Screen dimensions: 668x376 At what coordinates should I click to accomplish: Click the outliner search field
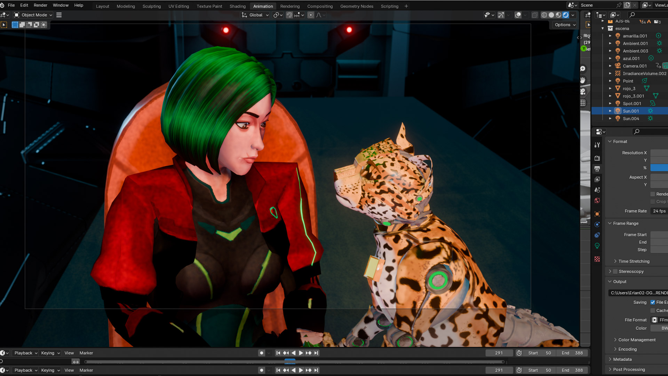click(648, 15)
